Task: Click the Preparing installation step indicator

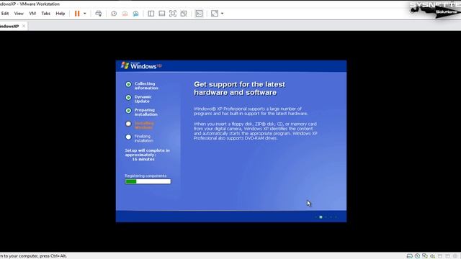Action: pyautogui.click(x=128, y=111)
